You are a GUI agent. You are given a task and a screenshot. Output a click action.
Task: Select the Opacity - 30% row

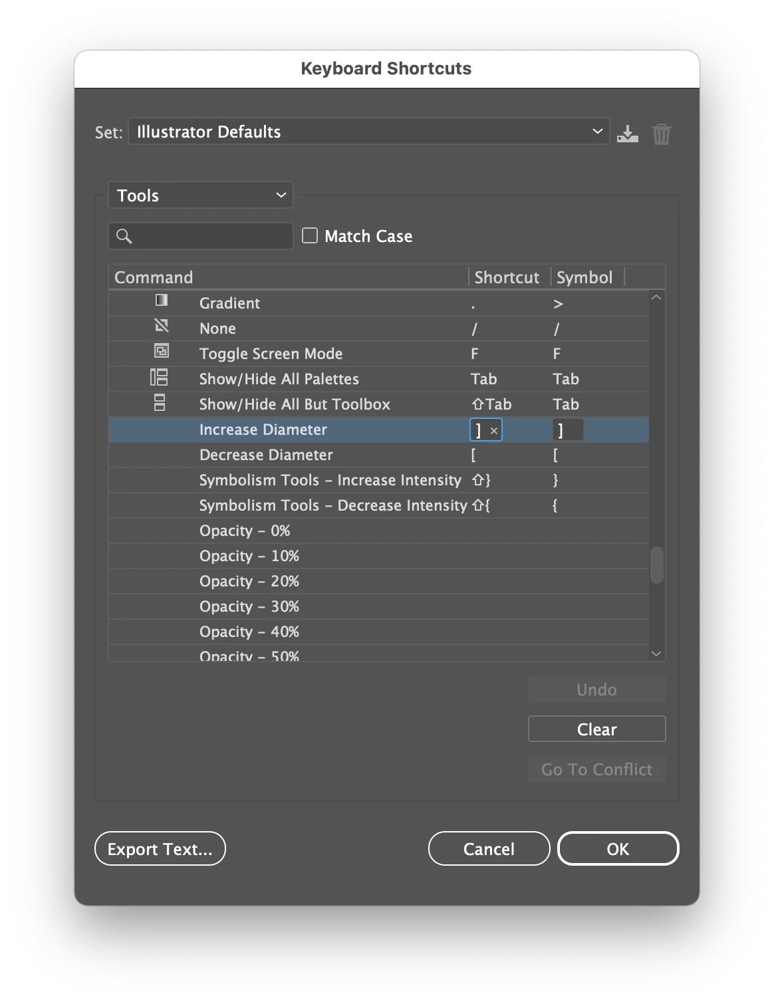379,606
